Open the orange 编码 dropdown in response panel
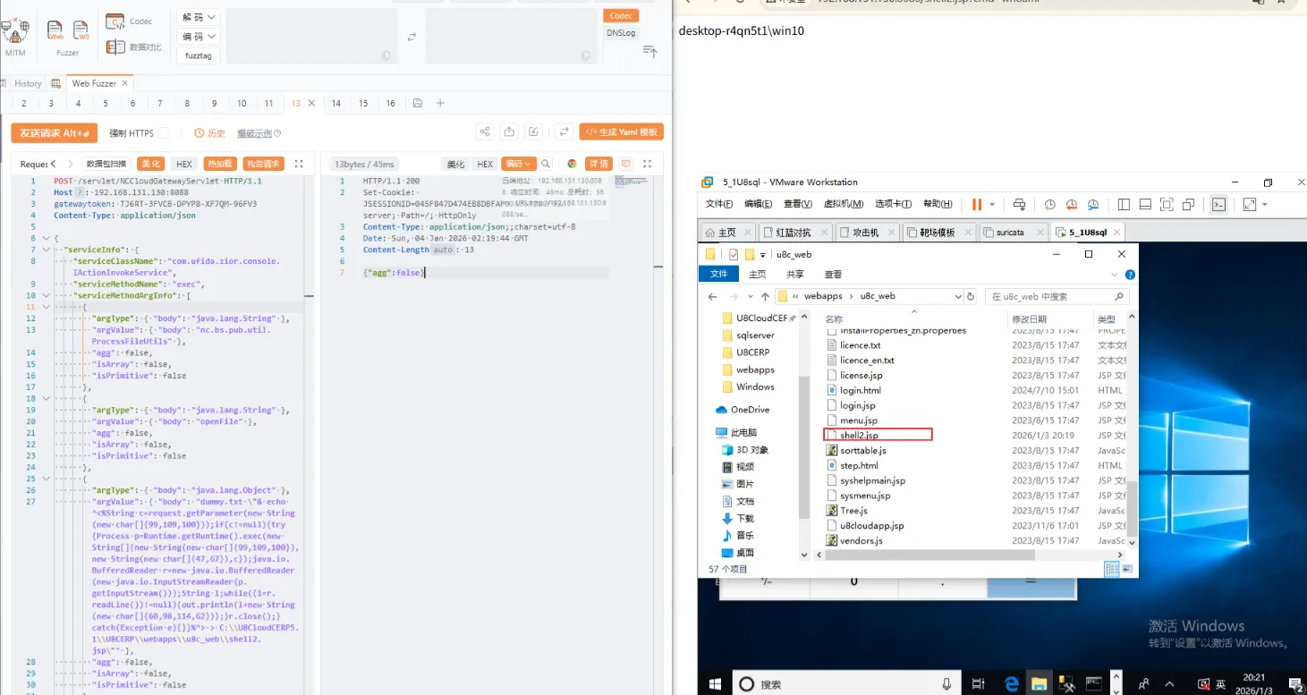The image size is (1307, 695). point(518,164)
